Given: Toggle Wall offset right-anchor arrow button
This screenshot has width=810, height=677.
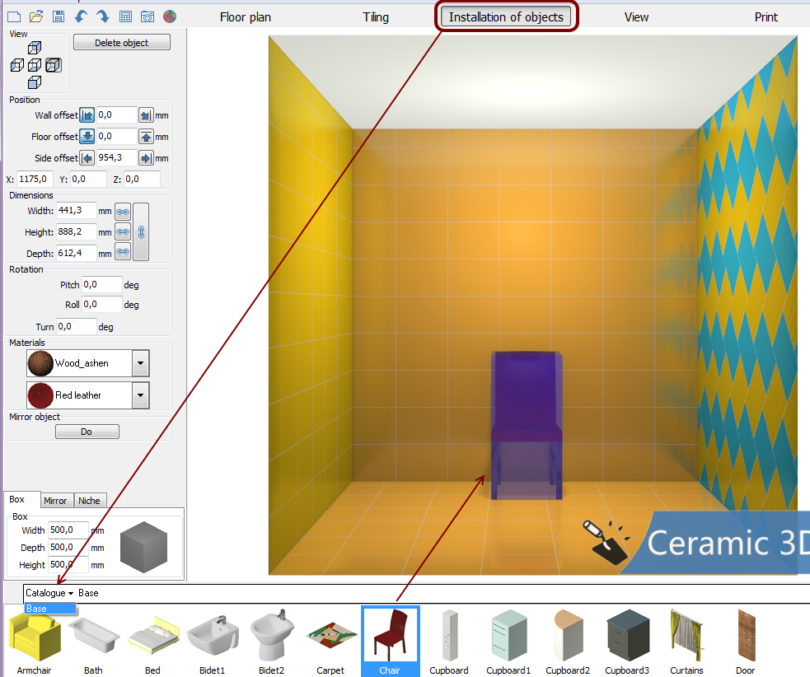Looking at the screenshot, I should [146, 115].
